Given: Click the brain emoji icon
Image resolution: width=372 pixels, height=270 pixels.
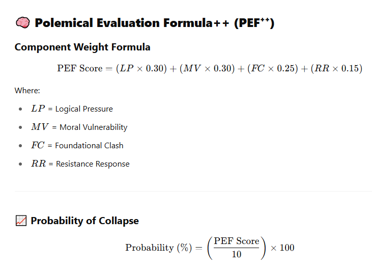Looking at the screenshot, I should tap(23, 23).
